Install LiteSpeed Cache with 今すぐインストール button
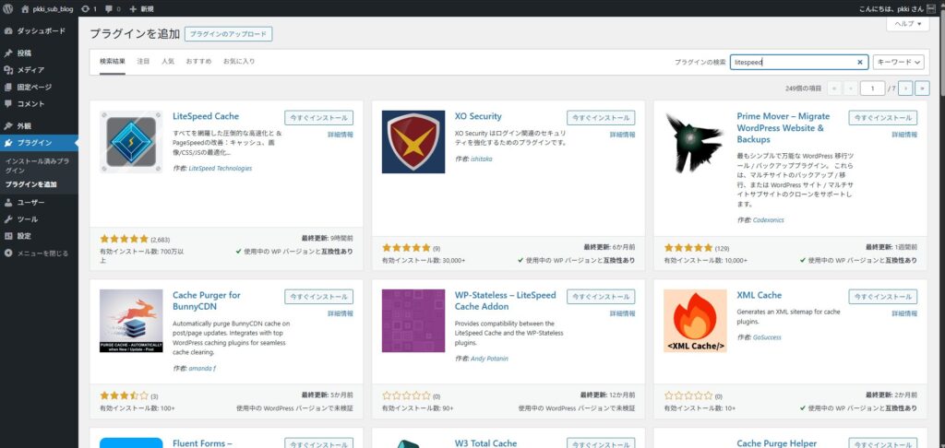 pyautogui.click(x=318, y=118)
